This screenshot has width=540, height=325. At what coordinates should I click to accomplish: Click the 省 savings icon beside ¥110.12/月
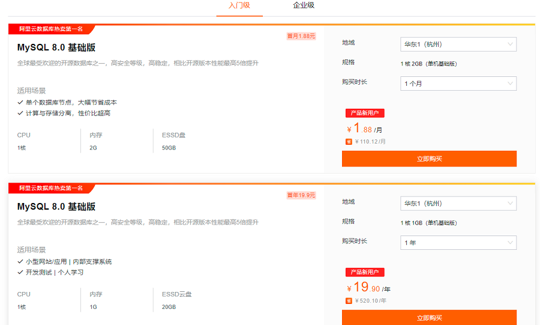349,142
